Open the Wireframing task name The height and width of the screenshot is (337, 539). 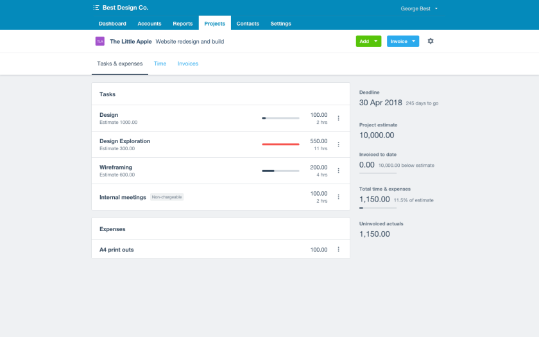(x=116, y=167)
